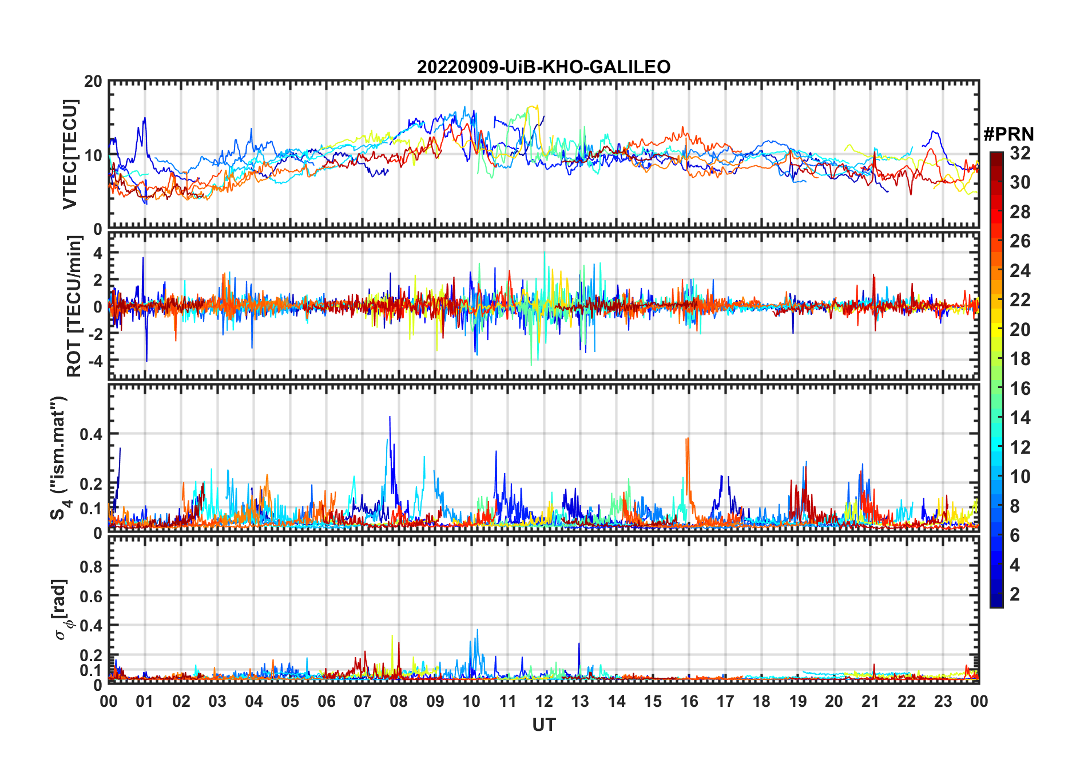Click ROT y-axis tick label -4
The image size is (1088, 760).
point(95,361)
